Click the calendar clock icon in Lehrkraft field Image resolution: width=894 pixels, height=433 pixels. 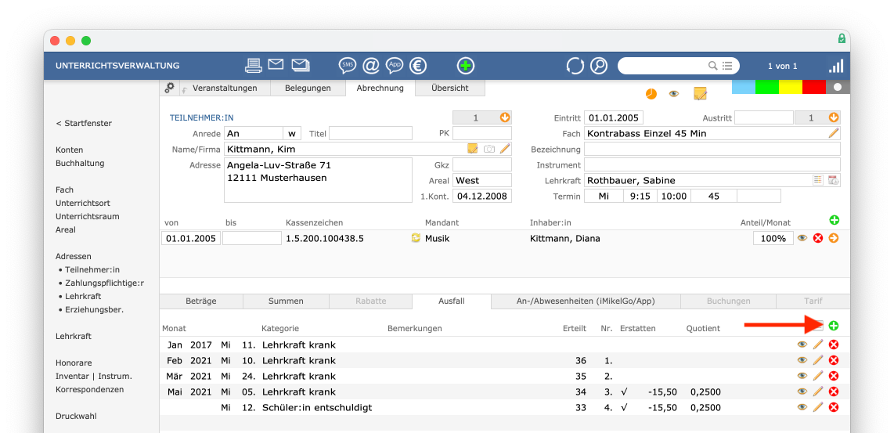click(x=834, y=180)
